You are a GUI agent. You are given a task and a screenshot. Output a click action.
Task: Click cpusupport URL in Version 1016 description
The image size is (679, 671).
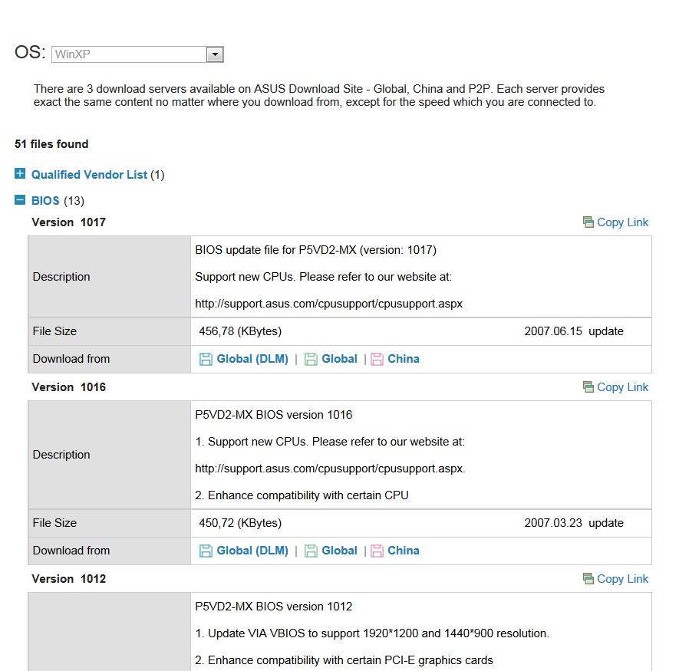[330, 469]
